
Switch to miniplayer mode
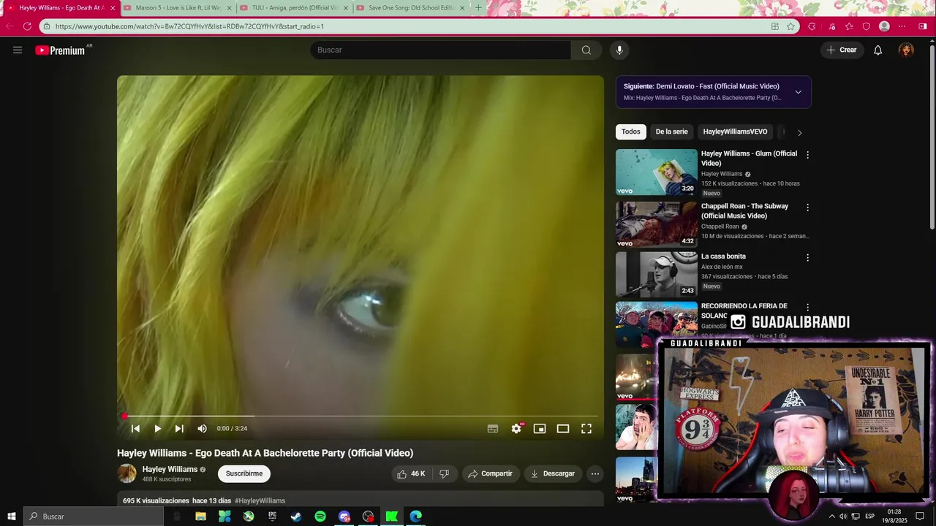(540, 429)
